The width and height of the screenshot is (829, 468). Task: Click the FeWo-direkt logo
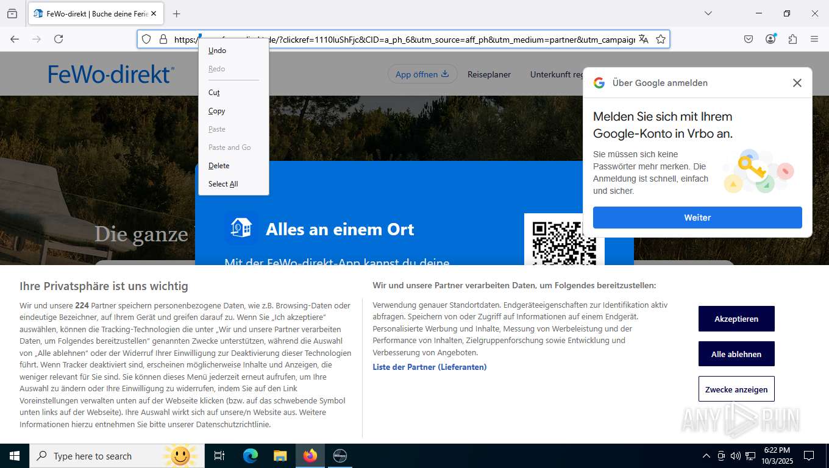point(111,74)
